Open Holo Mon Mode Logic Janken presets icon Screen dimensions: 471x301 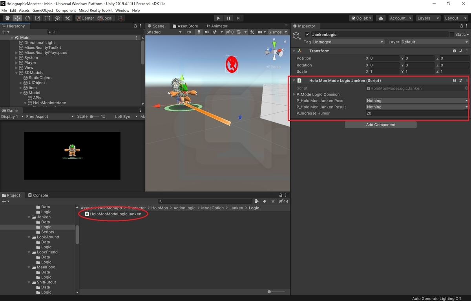click(x=461, y=81)
